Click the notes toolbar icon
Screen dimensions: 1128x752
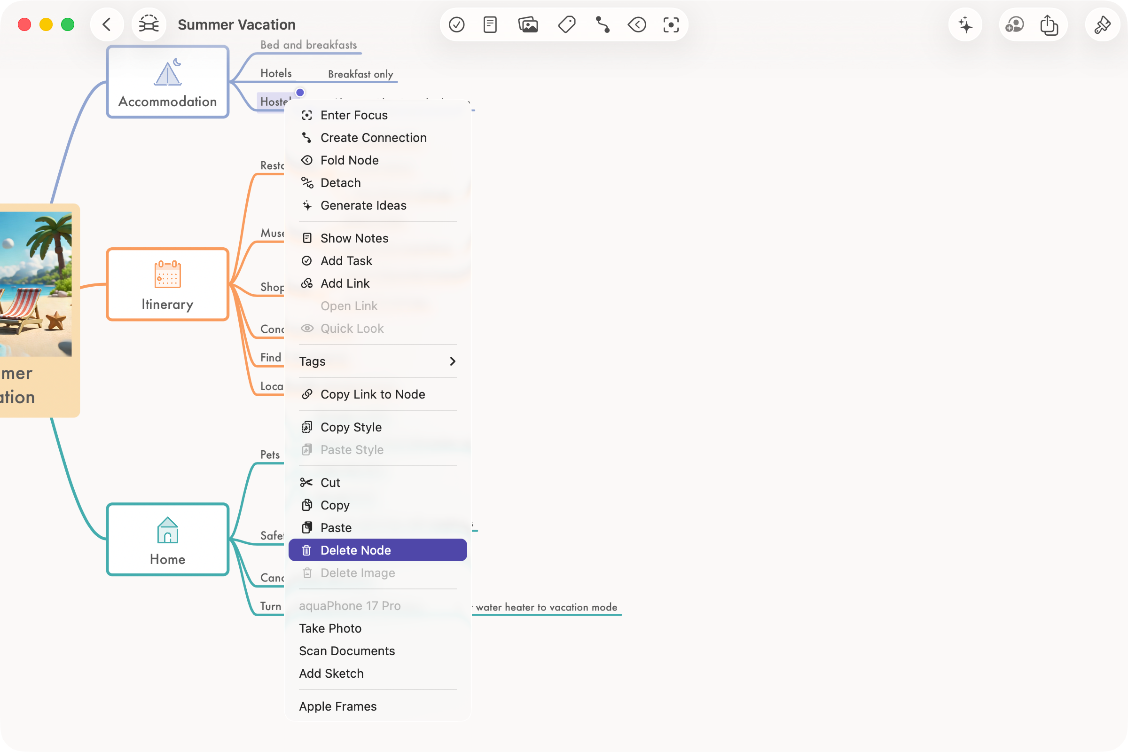490,24
